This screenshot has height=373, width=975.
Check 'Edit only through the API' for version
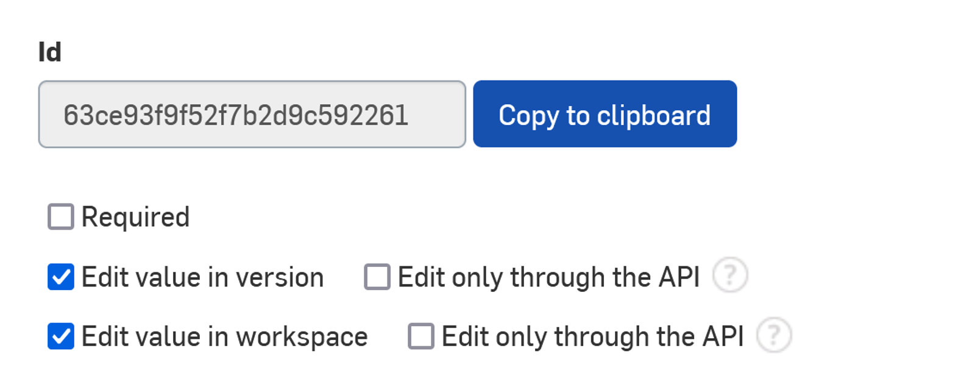coord(376,276)
